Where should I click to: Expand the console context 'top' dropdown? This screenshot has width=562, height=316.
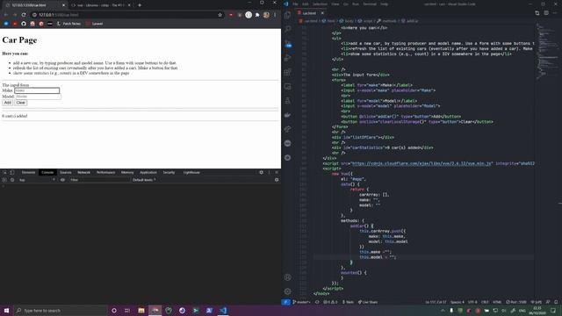point(37,180)
